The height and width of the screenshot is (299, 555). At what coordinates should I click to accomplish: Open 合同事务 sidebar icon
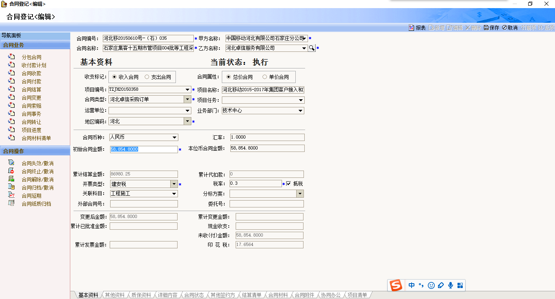pos(11,114)
